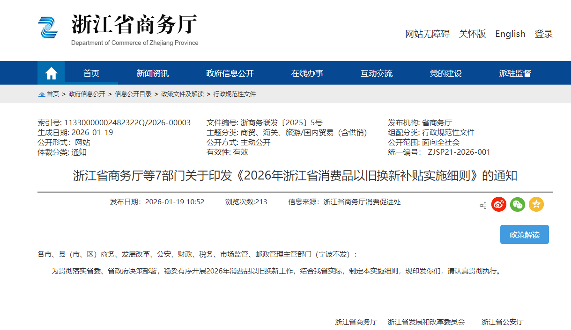Image resolution: width=571 pixels, height=330 pixels.
Task: Click the yellow star Qzone icon
Action: click(x=536, y=204)
